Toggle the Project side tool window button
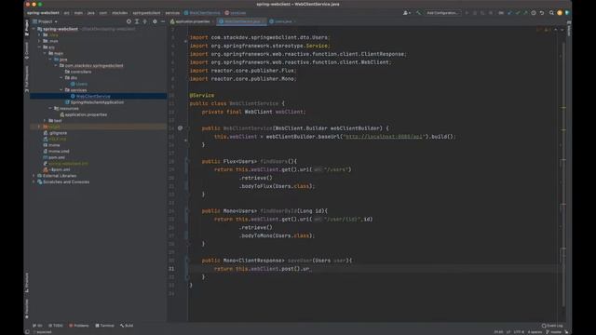Viewport: 596px width, 335px height. tap(27, 29)
